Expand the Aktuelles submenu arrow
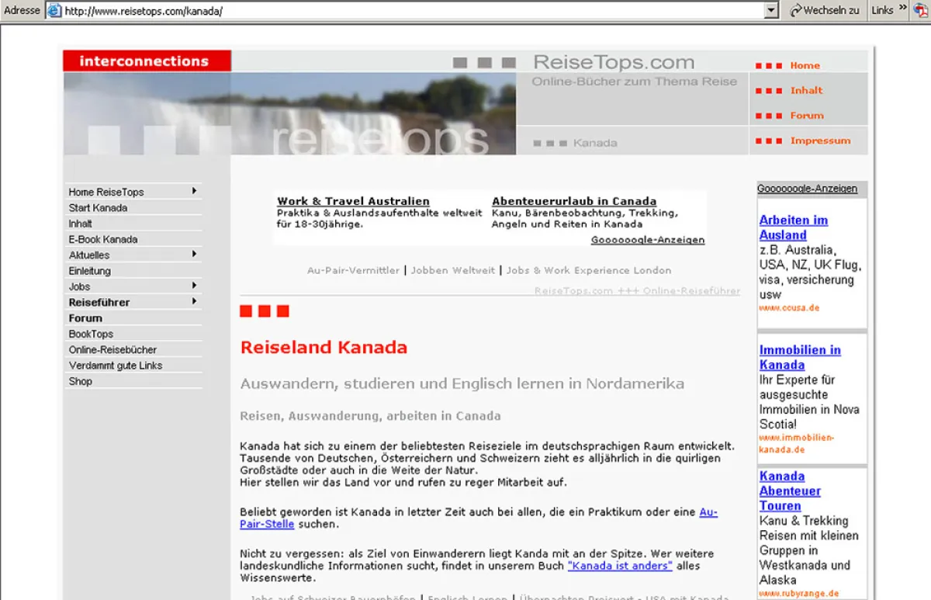The image size is (931, 600). pyautogui.click(x=194, y=255)
